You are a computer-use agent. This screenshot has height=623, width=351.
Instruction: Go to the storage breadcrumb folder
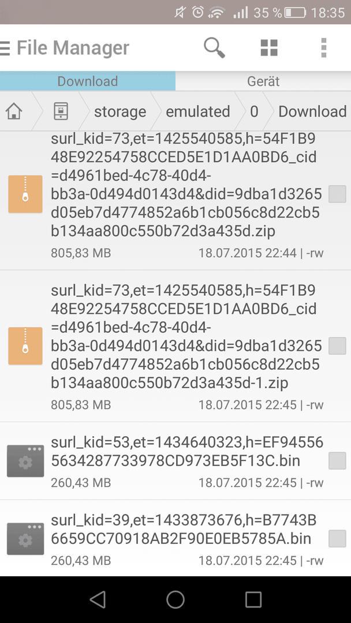pos(120,112)
